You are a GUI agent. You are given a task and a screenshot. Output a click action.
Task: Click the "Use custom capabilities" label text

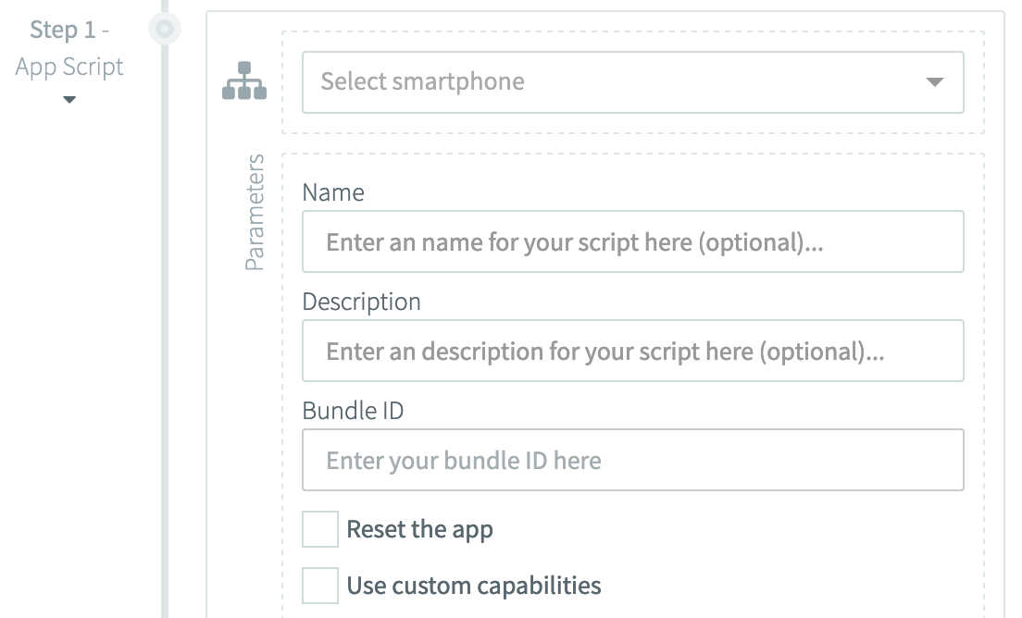click(473, 586)
